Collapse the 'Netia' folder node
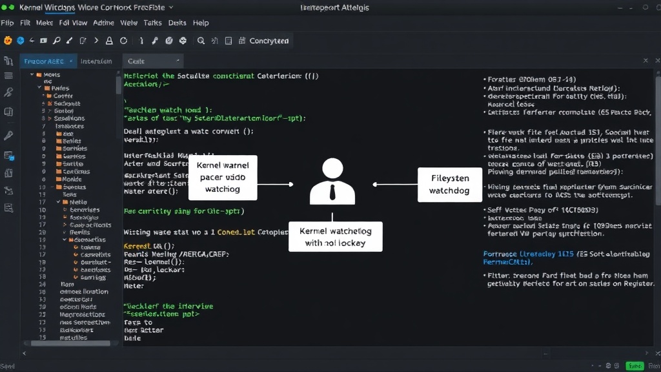The height and width of the screenshot is (372, 661). (58, 202)
